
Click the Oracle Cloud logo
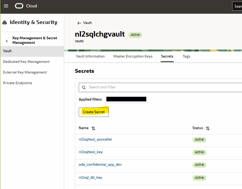[26, 6]
